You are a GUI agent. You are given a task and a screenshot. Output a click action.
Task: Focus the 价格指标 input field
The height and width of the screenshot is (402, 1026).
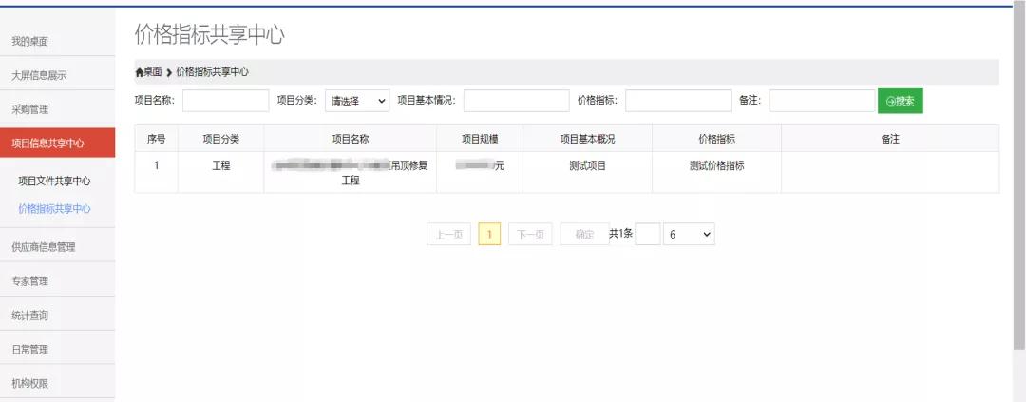678,101
